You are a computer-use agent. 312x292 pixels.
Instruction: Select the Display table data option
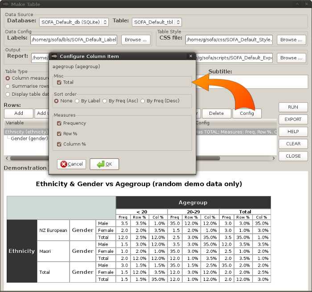pos(8,94)
